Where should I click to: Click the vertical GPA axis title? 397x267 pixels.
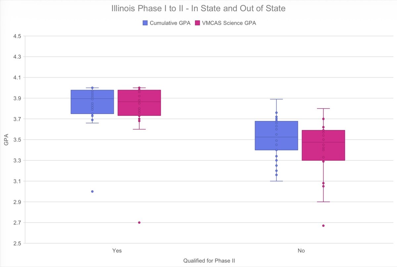click(6, 140)
